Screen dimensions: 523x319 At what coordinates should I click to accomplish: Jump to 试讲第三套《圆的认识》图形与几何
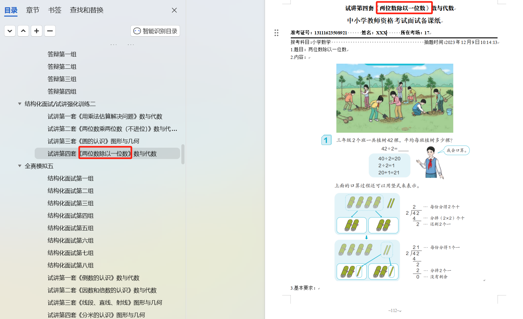click(x=93, y=141)
